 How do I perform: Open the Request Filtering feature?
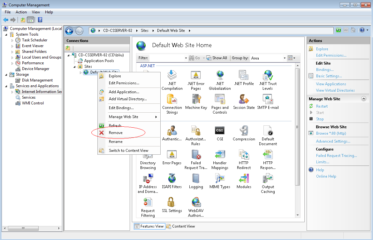point(148,208)
